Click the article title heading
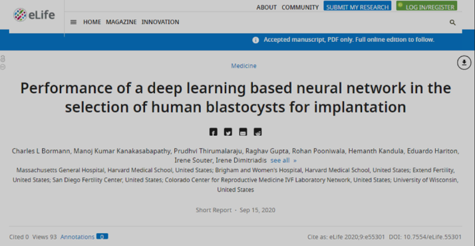 click(236, 98)
